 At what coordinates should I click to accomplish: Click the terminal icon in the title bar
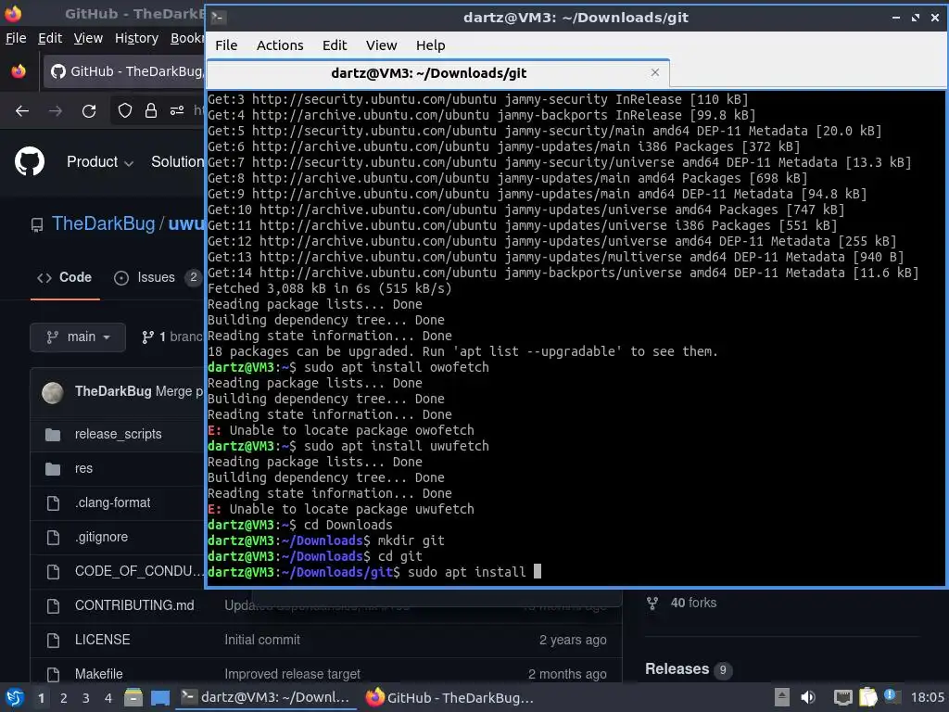click(x=218, y=18)
